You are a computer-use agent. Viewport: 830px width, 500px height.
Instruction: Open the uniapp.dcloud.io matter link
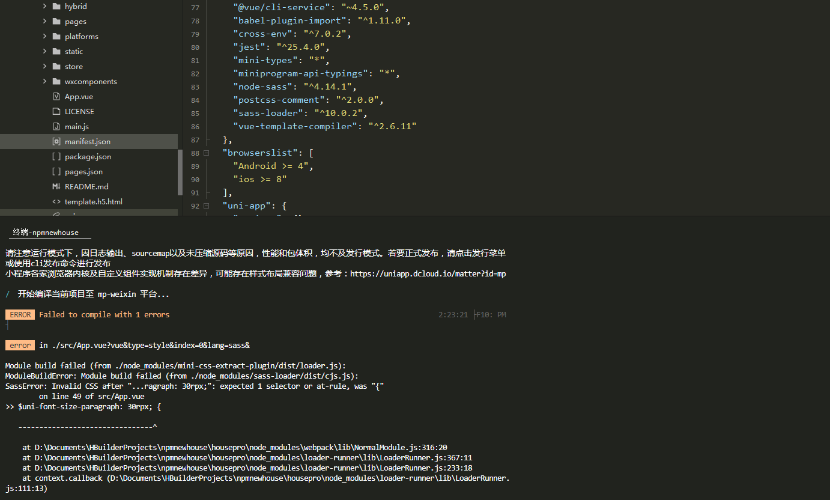coord(428,274)
